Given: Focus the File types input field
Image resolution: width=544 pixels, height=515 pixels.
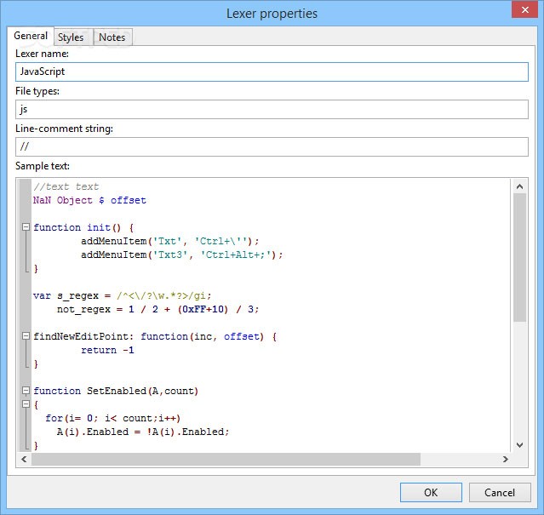Looking at the screenshot, I should pyautogui.click(x=272, y=109).
